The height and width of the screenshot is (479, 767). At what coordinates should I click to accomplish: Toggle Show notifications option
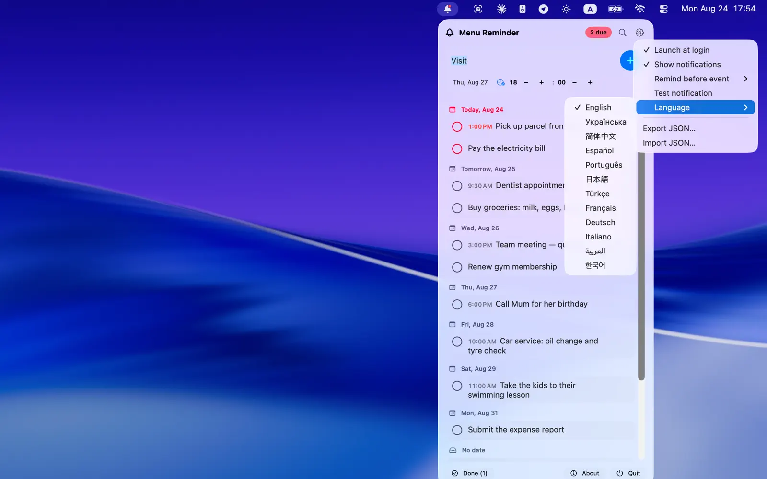pos(695,64)
